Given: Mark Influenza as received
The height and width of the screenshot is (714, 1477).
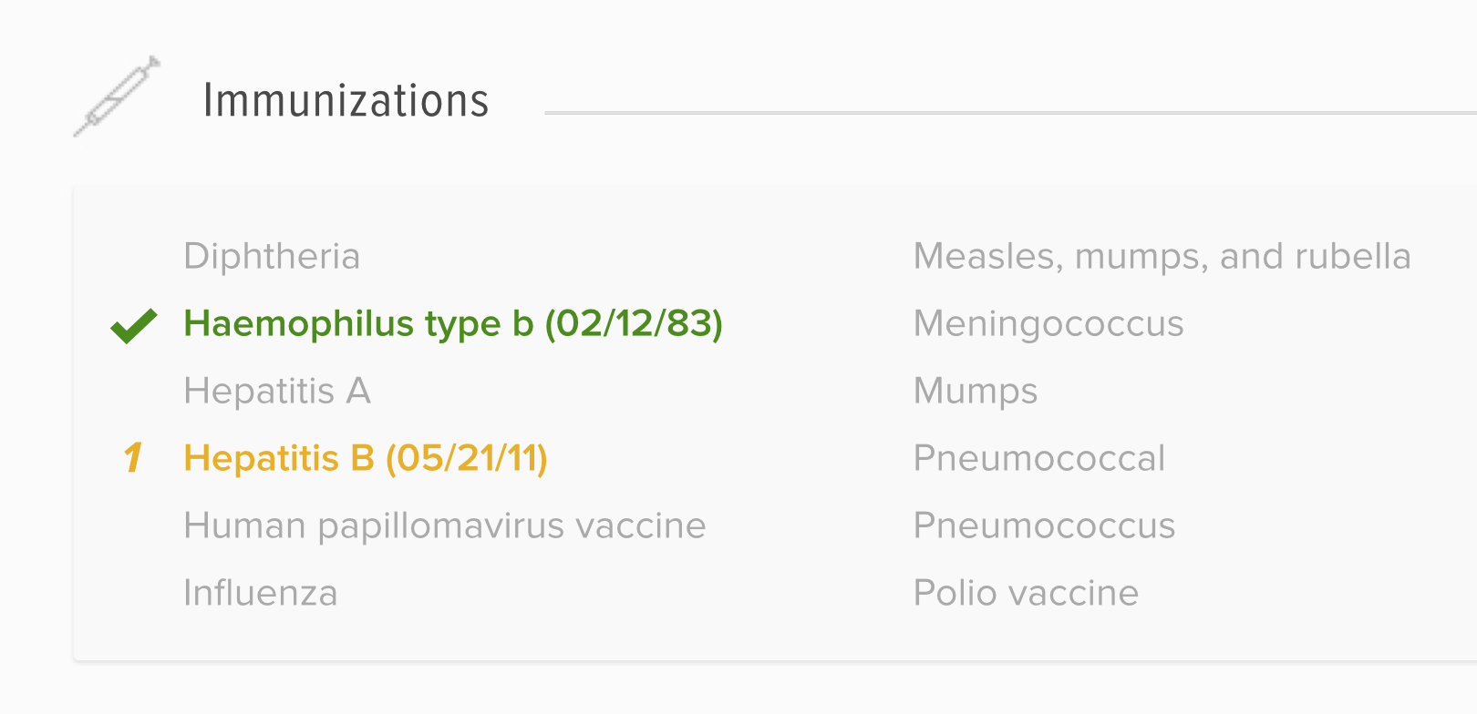Looking at the screenshot, I should click(x=261, y=594).
